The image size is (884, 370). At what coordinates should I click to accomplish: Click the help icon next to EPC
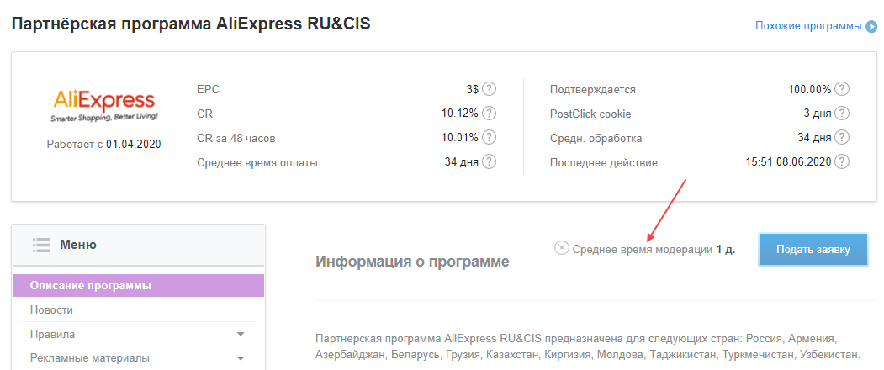click(x=489, y=89)
